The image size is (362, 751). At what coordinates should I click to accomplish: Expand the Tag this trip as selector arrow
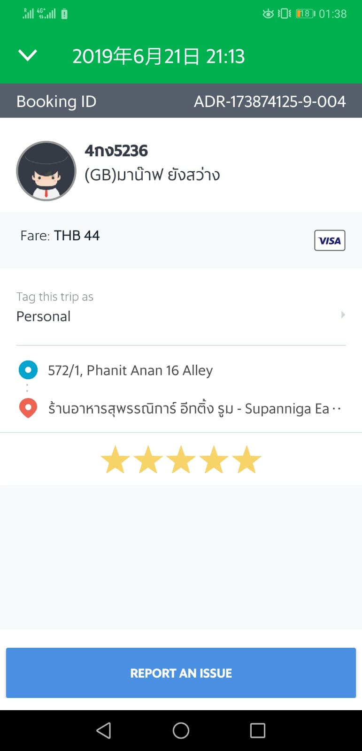click(x=343, y=314)
